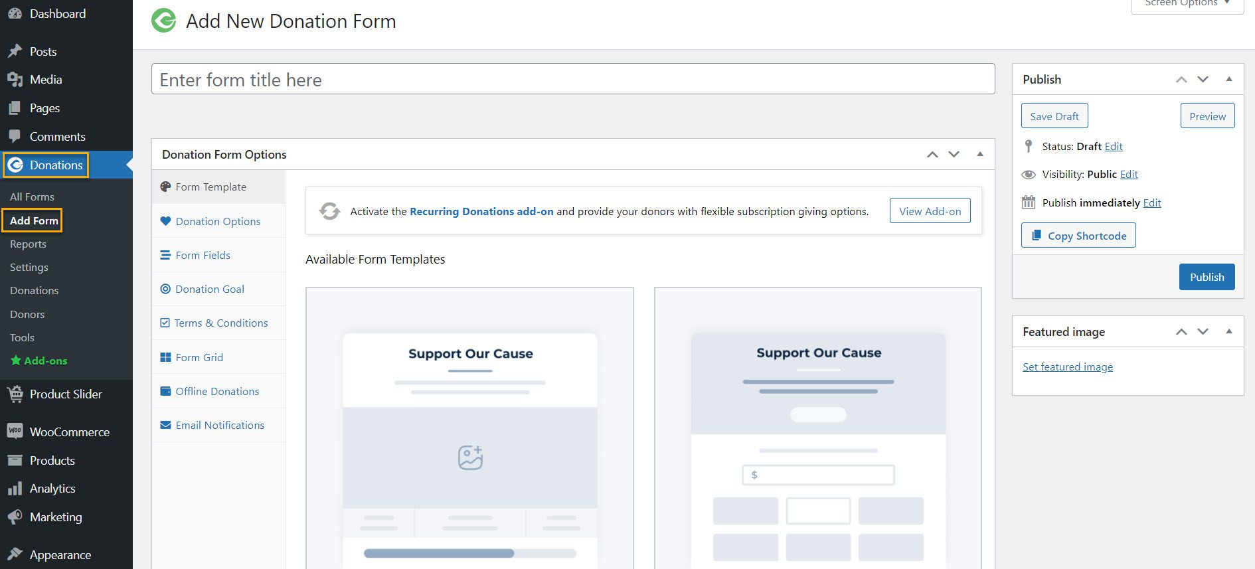Open the Donation Goal tab

pos(218,289)
